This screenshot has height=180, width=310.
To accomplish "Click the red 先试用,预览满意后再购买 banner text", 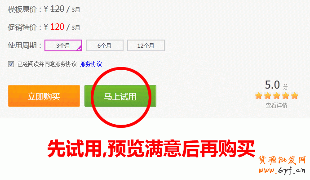I will [151, 148].
